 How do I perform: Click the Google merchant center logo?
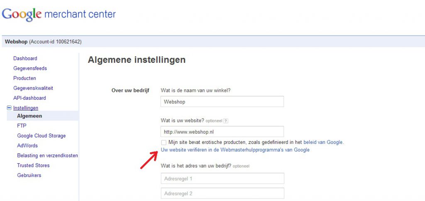click(59, 14)
